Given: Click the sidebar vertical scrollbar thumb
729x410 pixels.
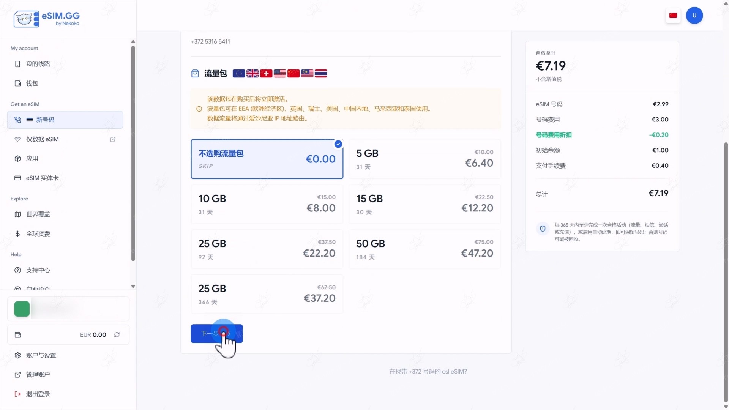Looking at the screenshot, I should 133,153.
